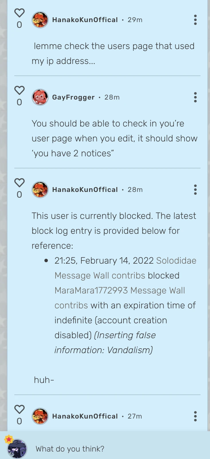This screenshot has width=210, height=459.
Task: Like the bottom HanakoKunOffical comment
Action: coord(19,409)
